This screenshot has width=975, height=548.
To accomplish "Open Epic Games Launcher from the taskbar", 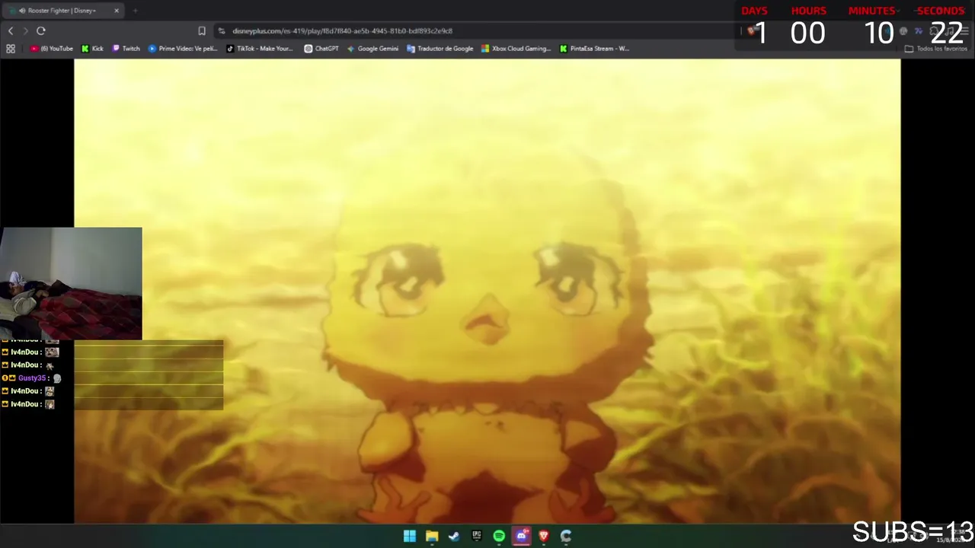I will click(x=477, y=536).
